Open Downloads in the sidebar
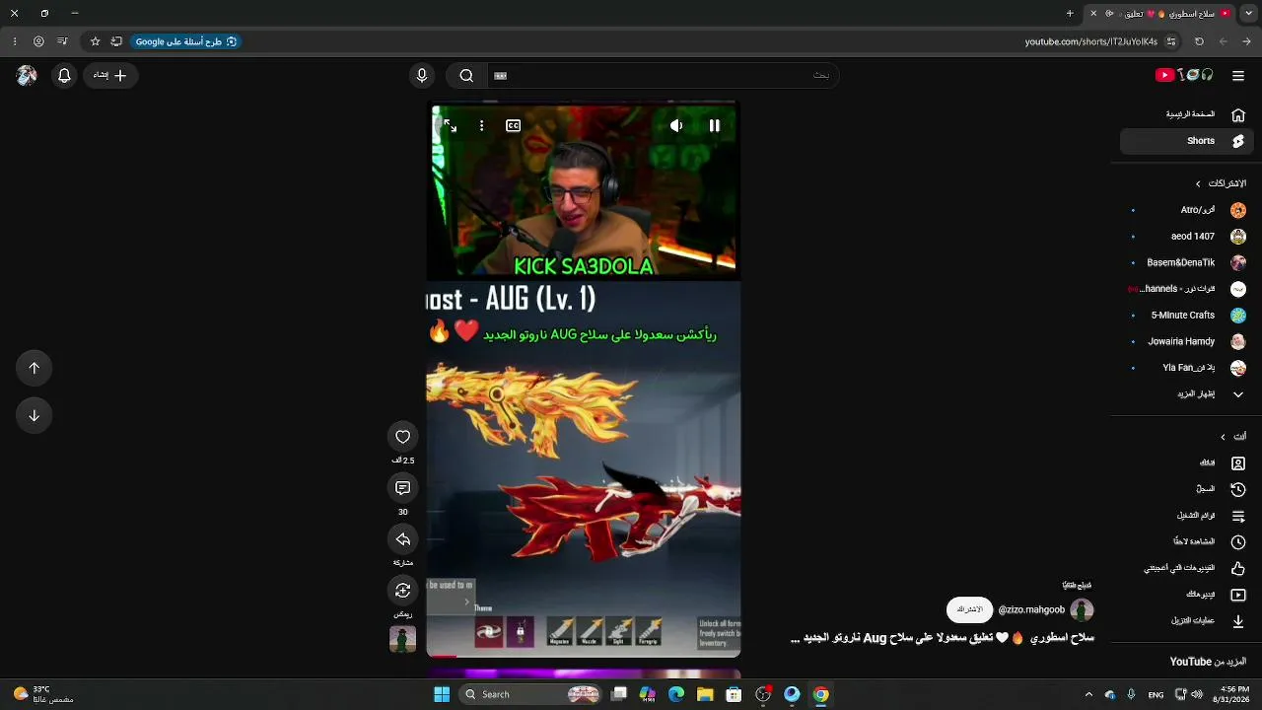 pos(1185,620)
